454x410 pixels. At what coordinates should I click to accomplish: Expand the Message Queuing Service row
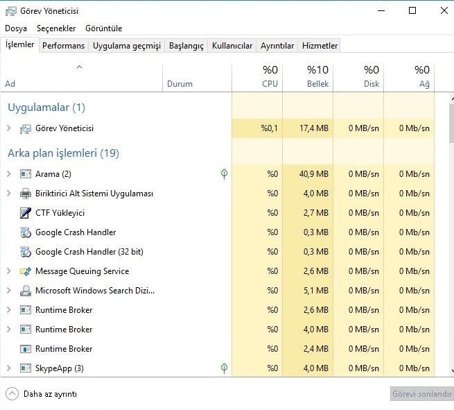9,271
